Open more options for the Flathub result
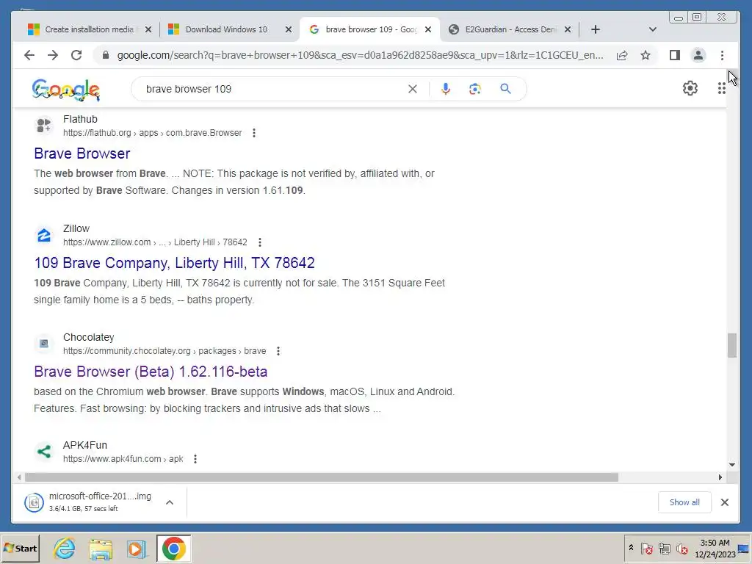 coord(253,133)
